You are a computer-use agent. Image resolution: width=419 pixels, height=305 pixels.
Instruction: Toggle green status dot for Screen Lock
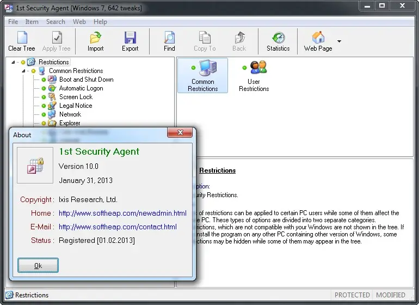[44, 97]
